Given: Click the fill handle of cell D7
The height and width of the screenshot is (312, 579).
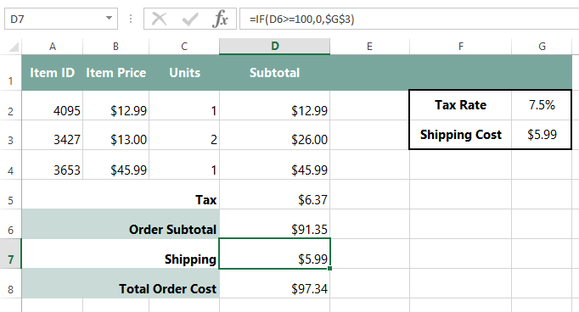Looking at the screenshot, I should 329,269.
